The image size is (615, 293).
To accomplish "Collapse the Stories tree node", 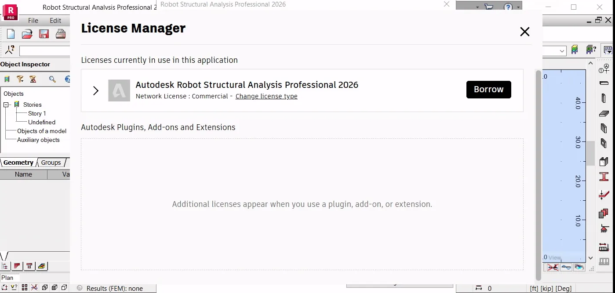I will coord(7,105).
